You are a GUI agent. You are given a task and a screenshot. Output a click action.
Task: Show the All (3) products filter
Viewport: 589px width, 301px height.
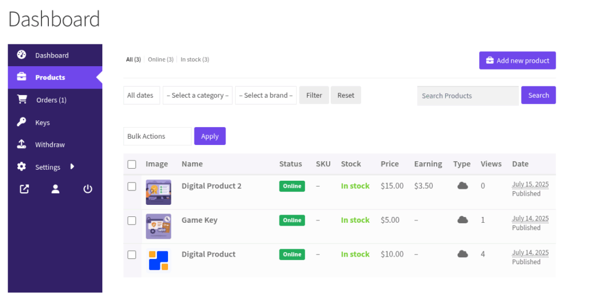(133, 59)
